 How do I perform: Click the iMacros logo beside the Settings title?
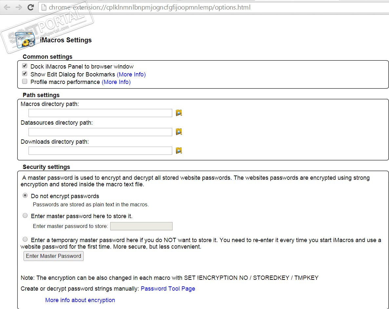25,40
